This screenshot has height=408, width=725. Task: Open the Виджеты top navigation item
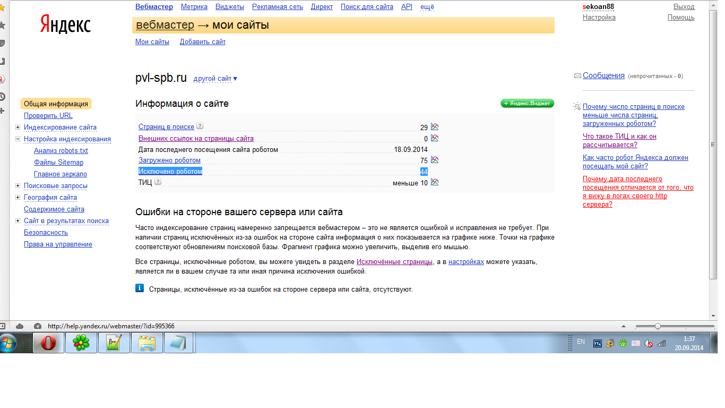(230, 7)
